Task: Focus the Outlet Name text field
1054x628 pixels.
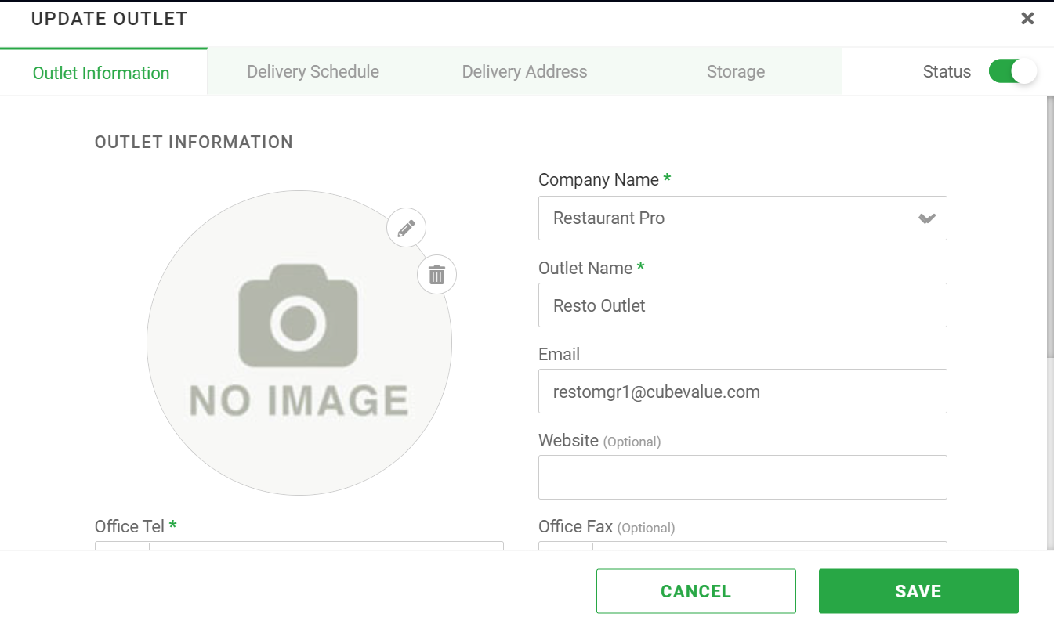Action: 742,305
